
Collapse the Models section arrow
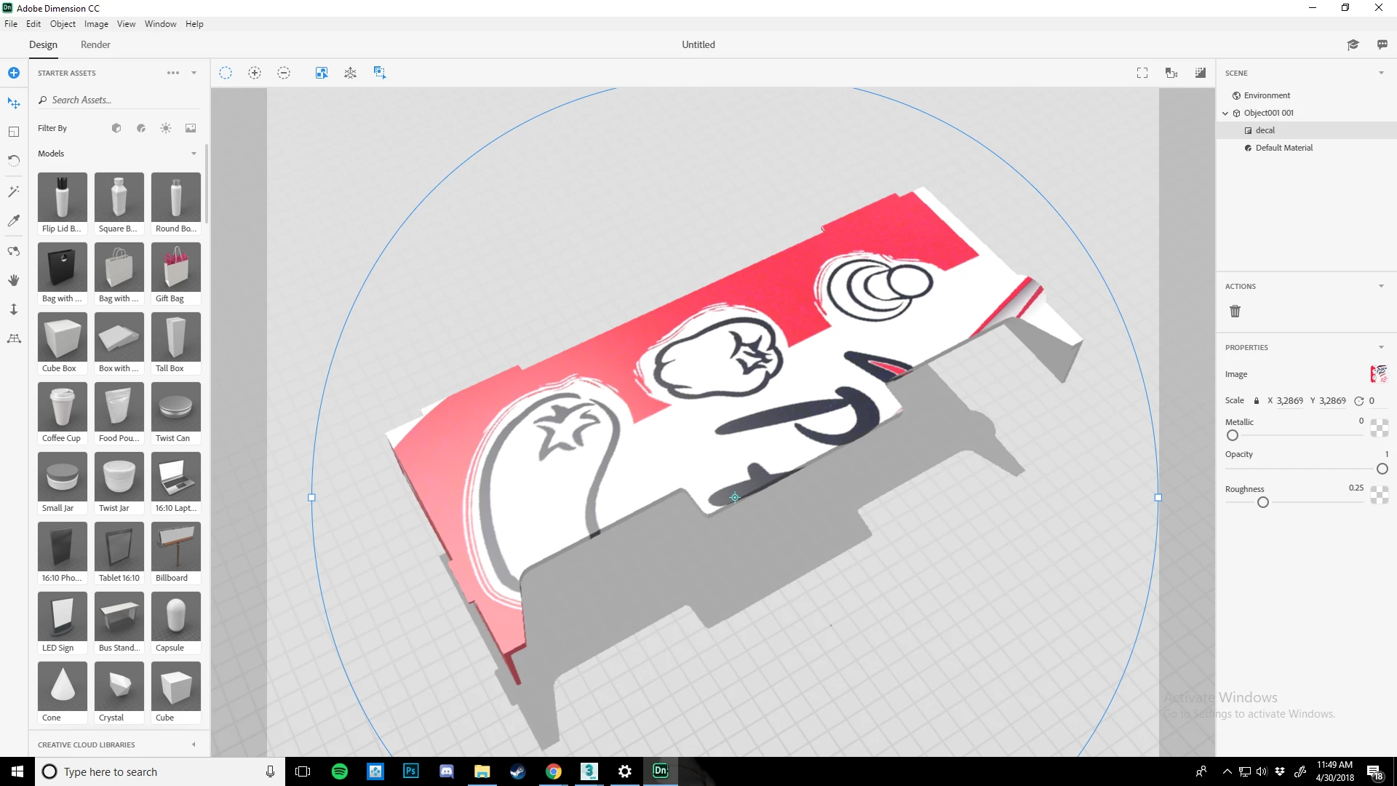[x=194, y=154]
